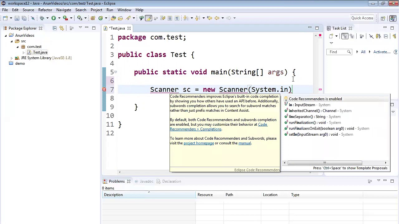Click the New Task icon in Task List
This screenshot has width=399, height=224.
tap(331, 36)
